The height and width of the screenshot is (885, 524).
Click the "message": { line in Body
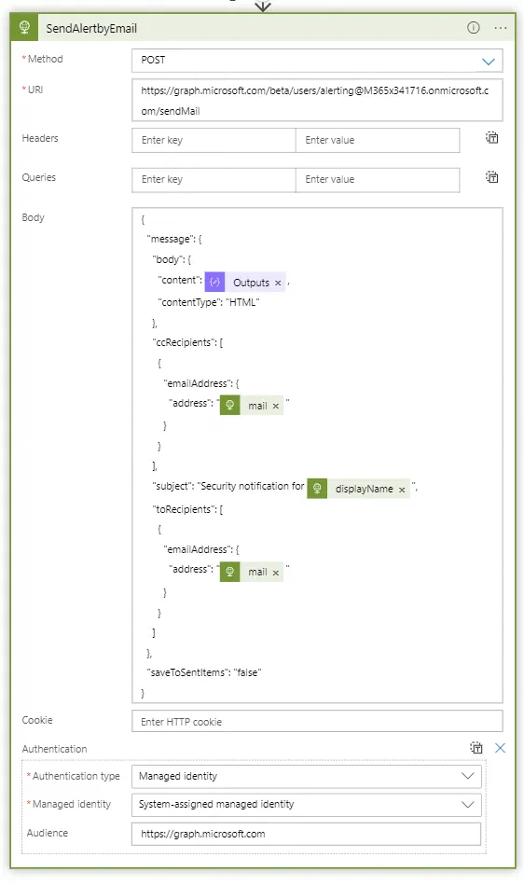pyautogui.click(x=174, y=240)
